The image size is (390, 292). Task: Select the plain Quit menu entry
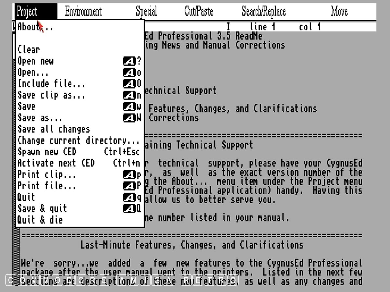point(80,197)
